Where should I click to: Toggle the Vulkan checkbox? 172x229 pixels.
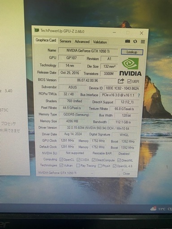(61, 165)
